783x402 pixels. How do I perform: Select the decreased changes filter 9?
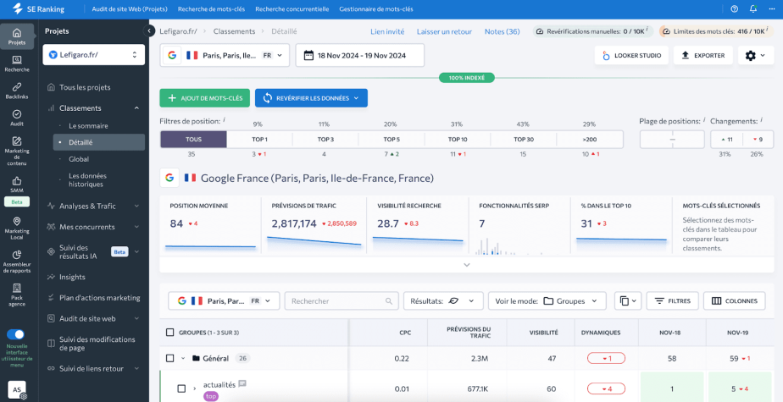point(758,140)
